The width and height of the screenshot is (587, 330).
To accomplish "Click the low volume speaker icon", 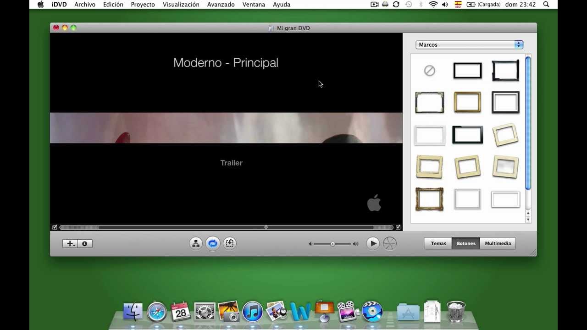I will click(310, 244).
